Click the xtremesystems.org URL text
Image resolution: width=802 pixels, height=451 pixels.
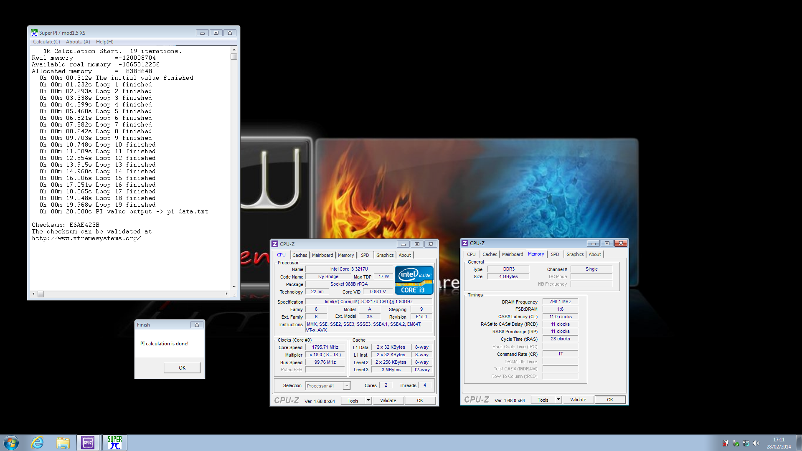(86, 238)
